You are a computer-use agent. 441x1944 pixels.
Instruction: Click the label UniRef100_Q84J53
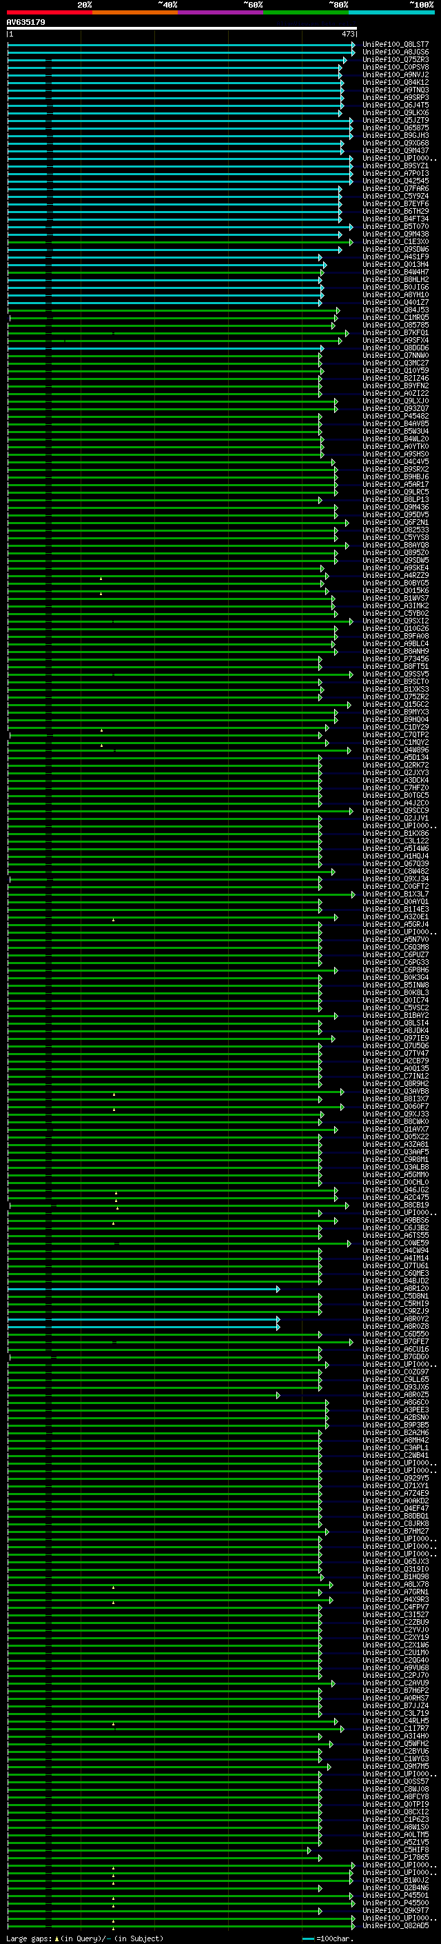click(x=396, y=310)
